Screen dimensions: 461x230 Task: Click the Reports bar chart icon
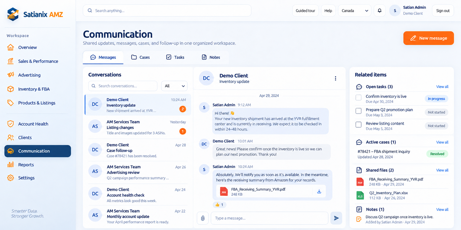click(x=11, y=164)
